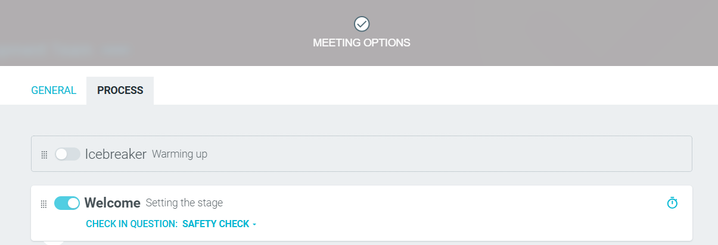Click the Meeting Options heading text

tap(361, 43)
